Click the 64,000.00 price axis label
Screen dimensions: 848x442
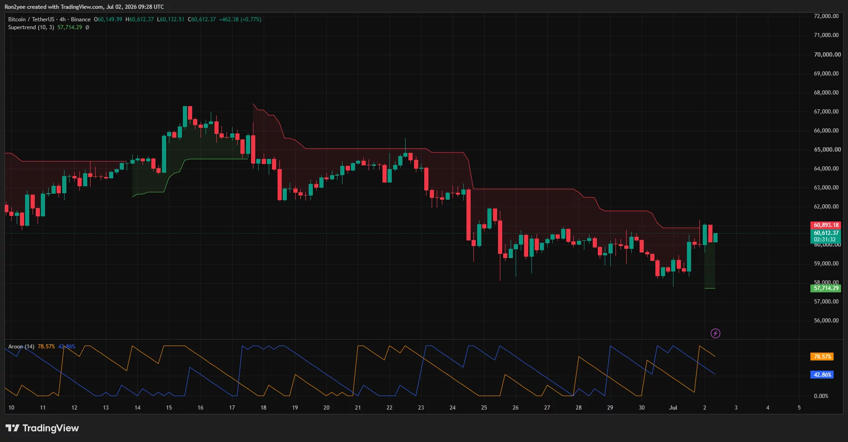coord(826,169)
